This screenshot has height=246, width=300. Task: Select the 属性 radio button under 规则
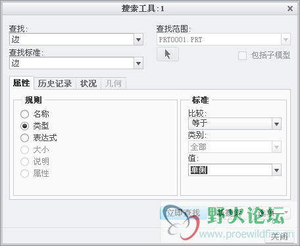point(24,173)
